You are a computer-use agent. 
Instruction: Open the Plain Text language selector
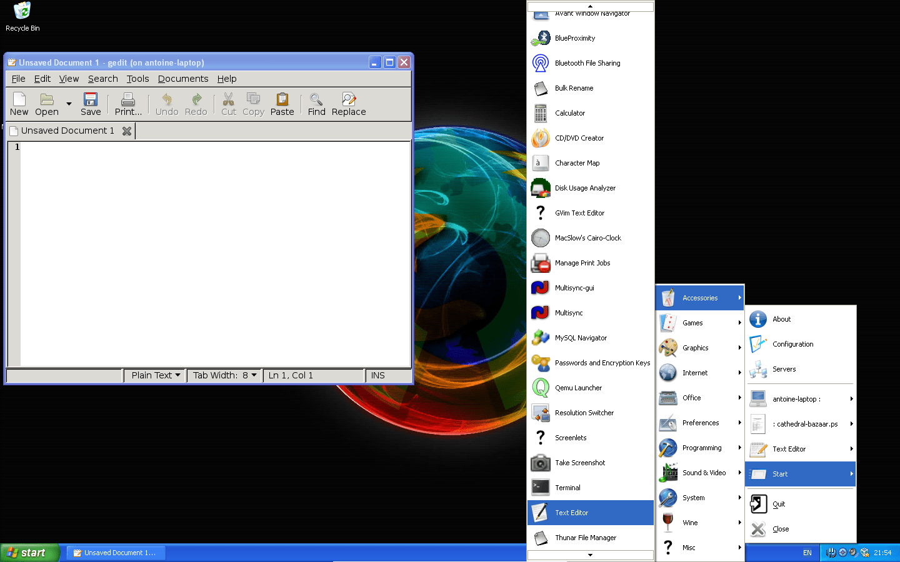[154, 375]
